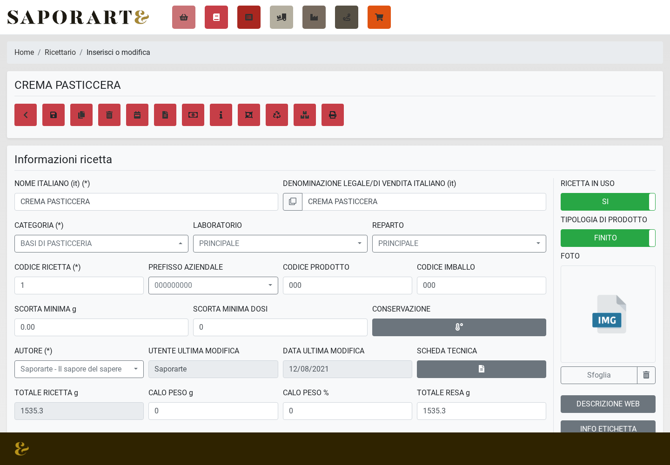
Task: Open the recipe book module icon
Action: (216, 17)
